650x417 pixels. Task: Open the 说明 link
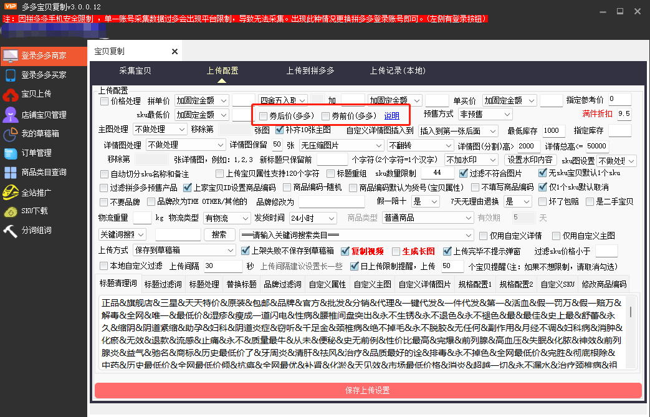pyautogui.click(x=392, y=116)
